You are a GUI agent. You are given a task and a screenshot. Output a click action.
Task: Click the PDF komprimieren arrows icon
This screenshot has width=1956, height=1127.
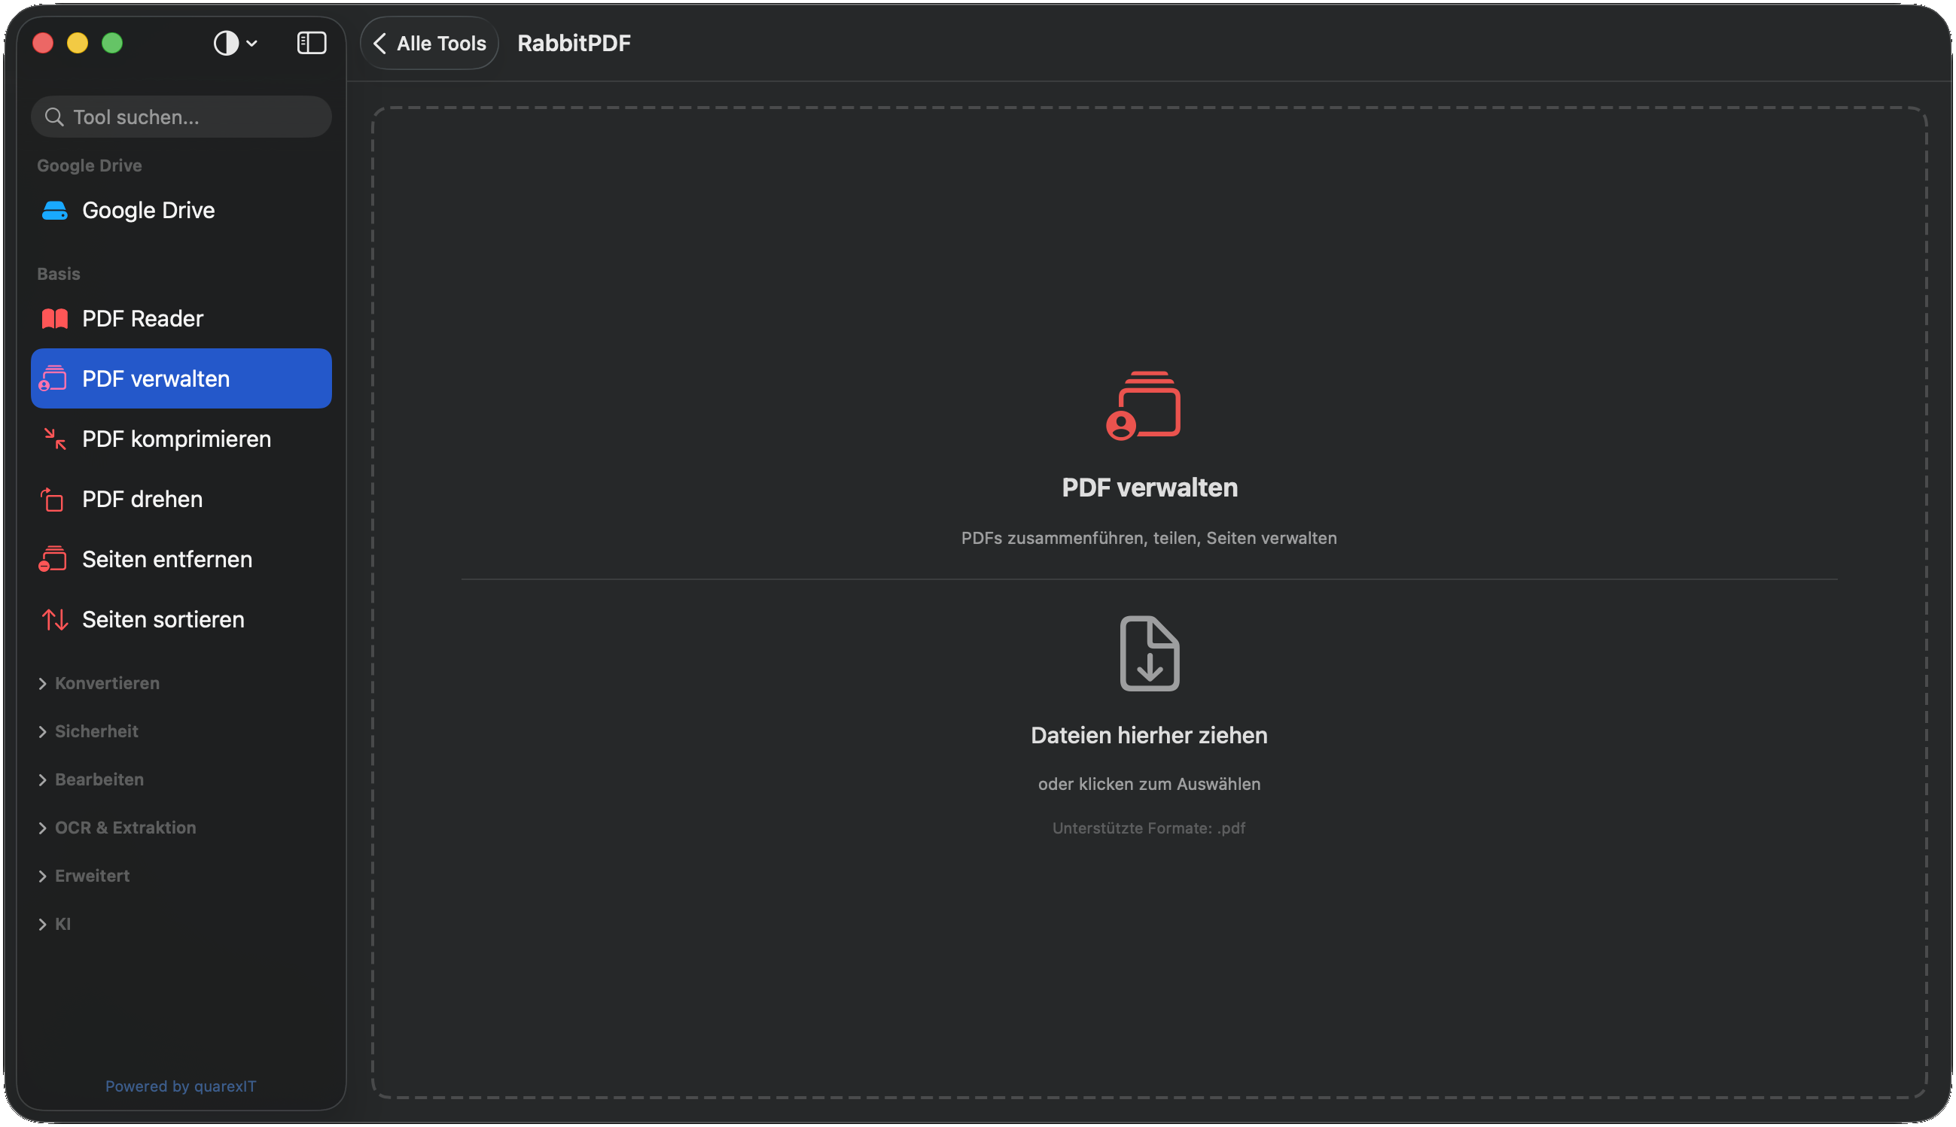54,439
